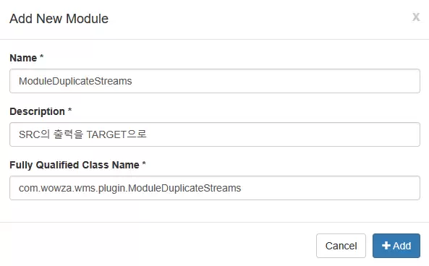Click the Fully Qualified Class Name label
This screenshot has width=429, height=266.
[x=75, y=165]
